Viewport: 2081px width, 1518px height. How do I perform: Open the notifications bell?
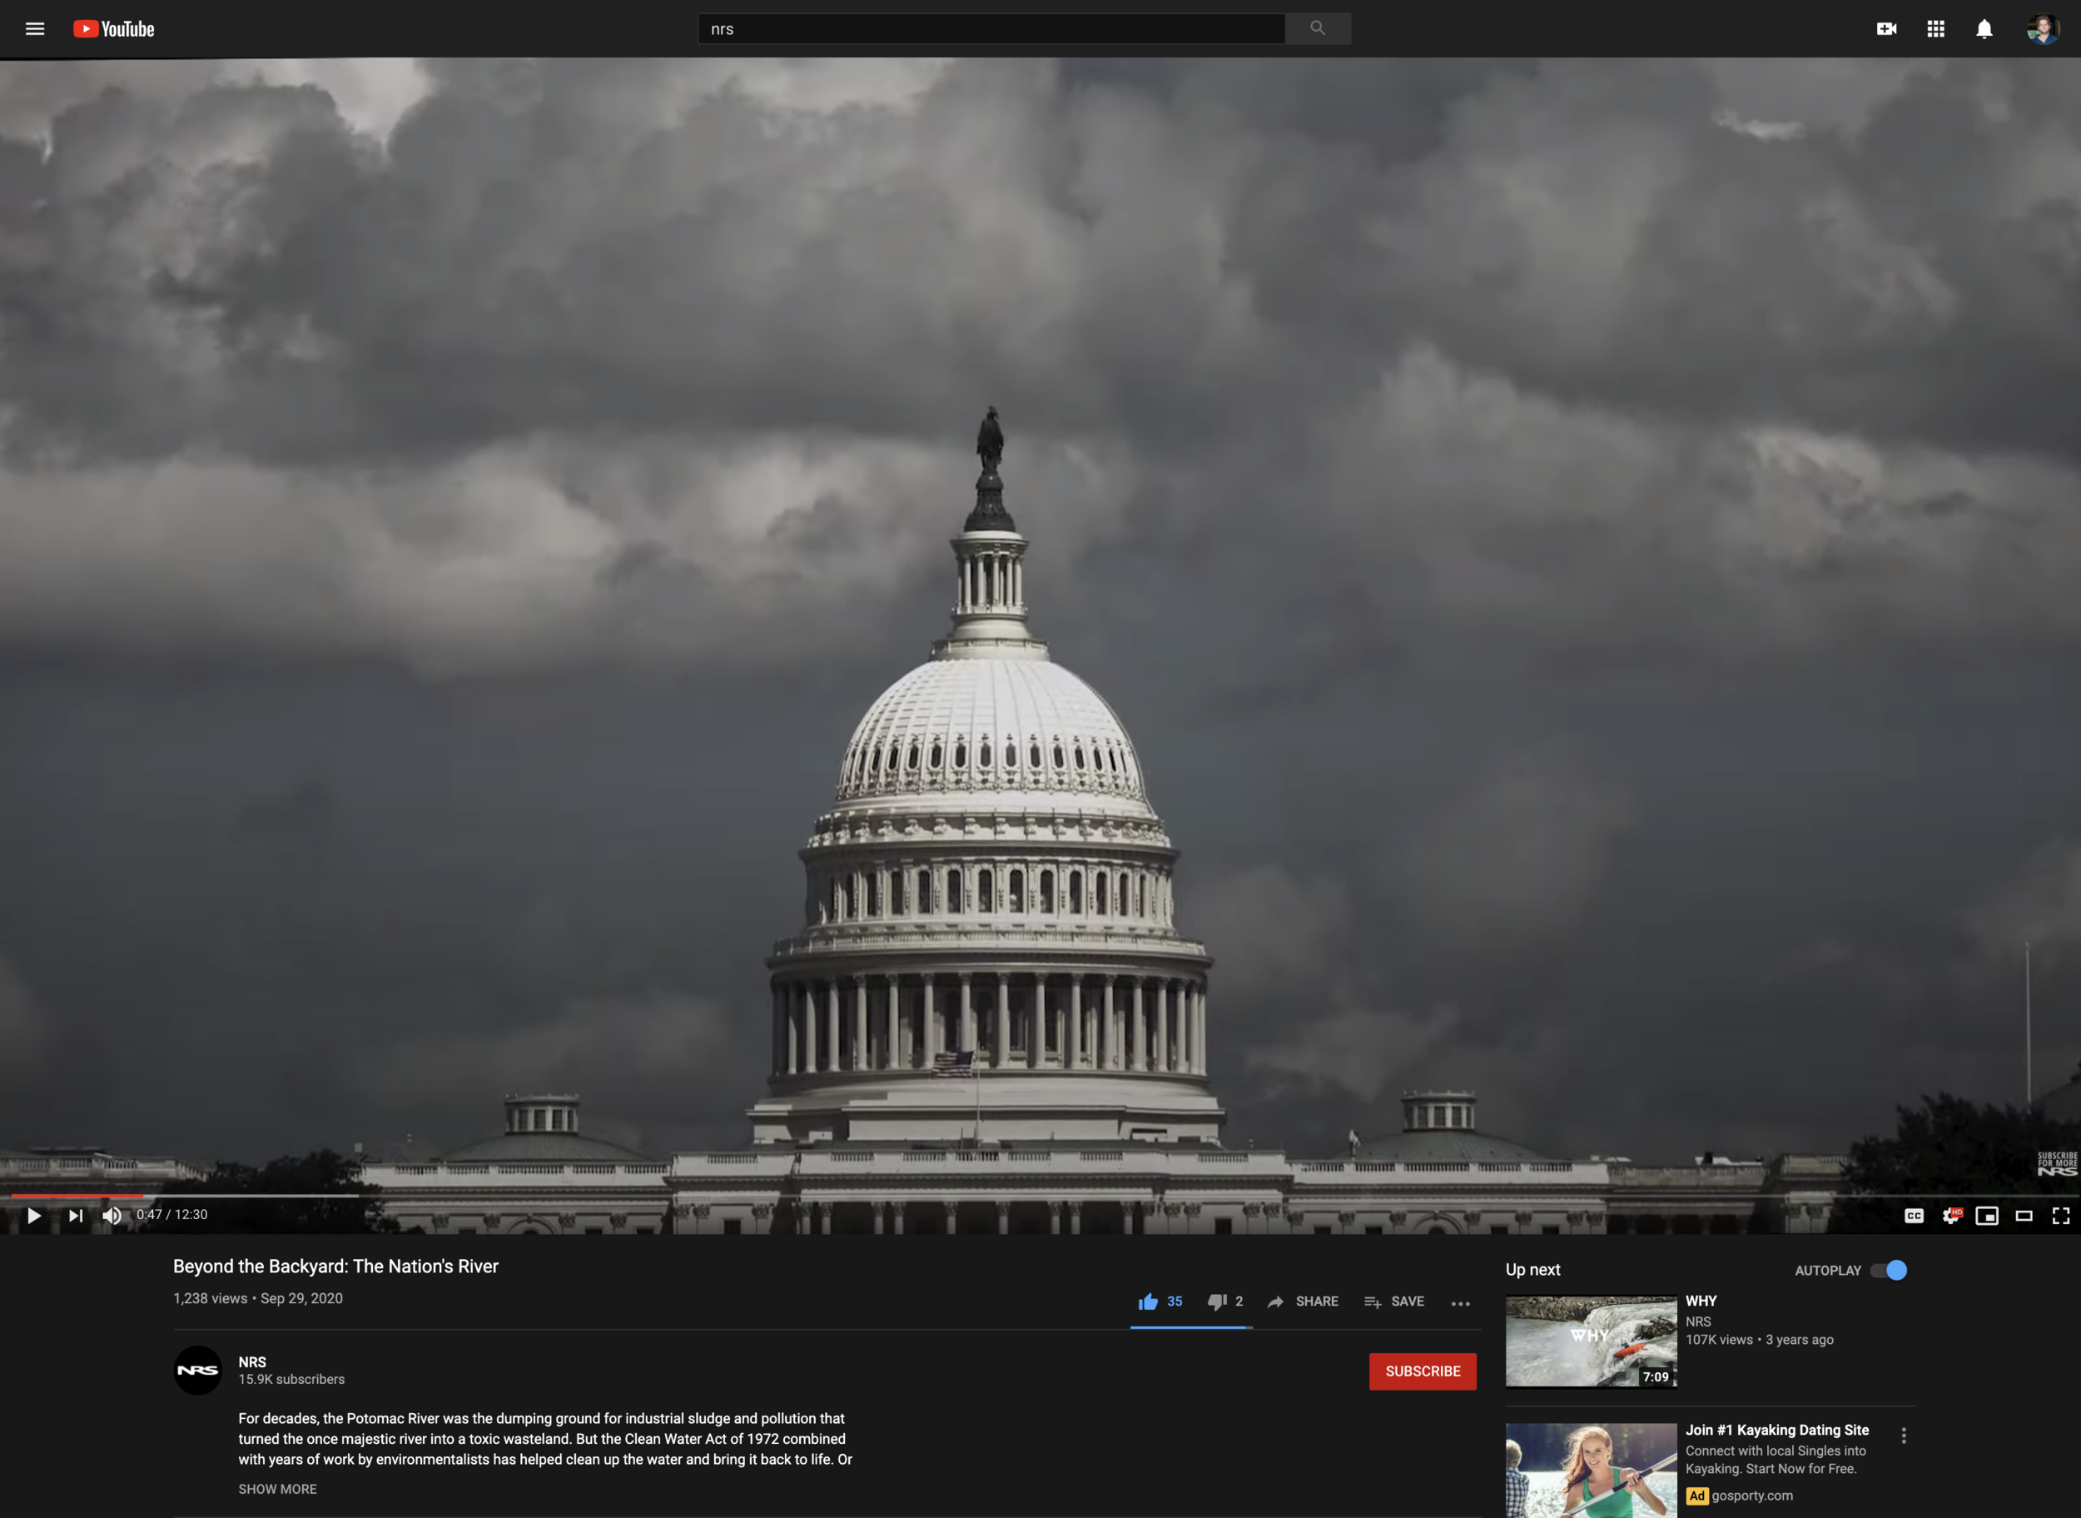pos(1984,28)
